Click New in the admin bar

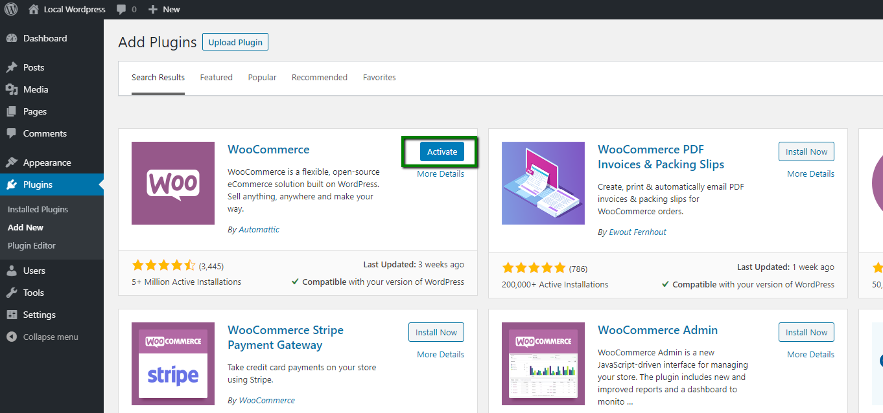(171, 10)
